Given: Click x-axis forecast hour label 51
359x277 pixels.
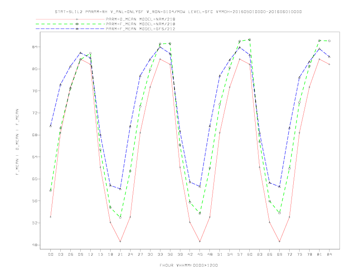Looking at the screenshot, I should [220, 254].
